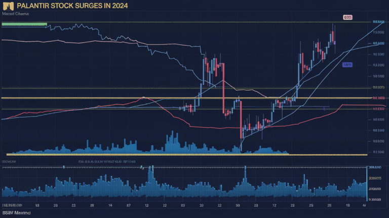Click the date label '13' on the time axis

tap(146, 205)
